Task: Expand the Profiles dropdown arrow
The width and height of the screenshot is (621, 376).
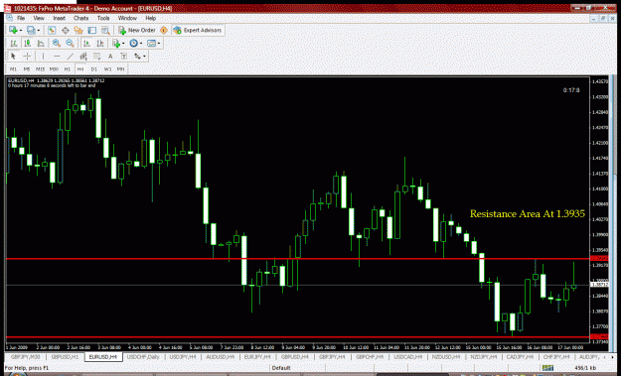Action: coord(38,31)
